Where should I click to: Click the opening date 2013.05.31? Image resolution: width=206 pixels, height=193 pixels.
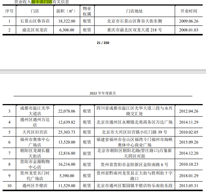(189, 186)
